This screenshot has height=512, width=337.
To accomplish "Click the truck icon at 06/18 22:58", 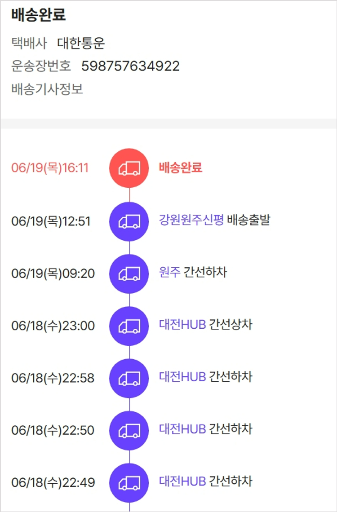I will click(129, 378).
